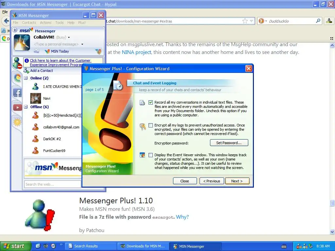Select the FuntCucker69 contact icon
The width and height of the screenshot is (335, 251).
pyautogui.click(x=35, y=150)
